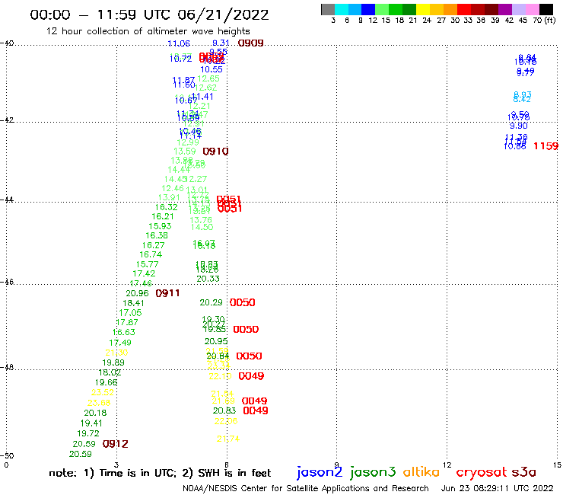
Task: Click the 70 (ft) legend label
Action: pyautogui.click(x=544, y=21)
